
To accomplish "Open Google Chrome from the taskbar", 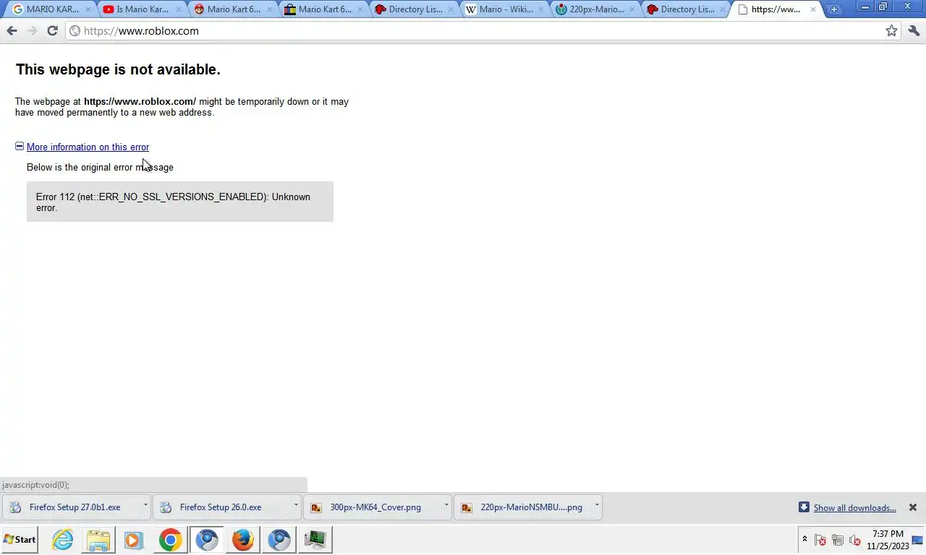I will pyautogui.click(x=171, y=539).
